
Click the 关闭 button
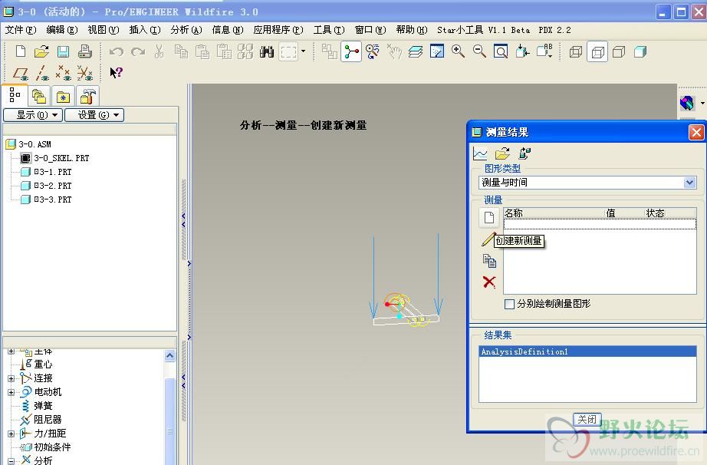click(x=587, y=420)
